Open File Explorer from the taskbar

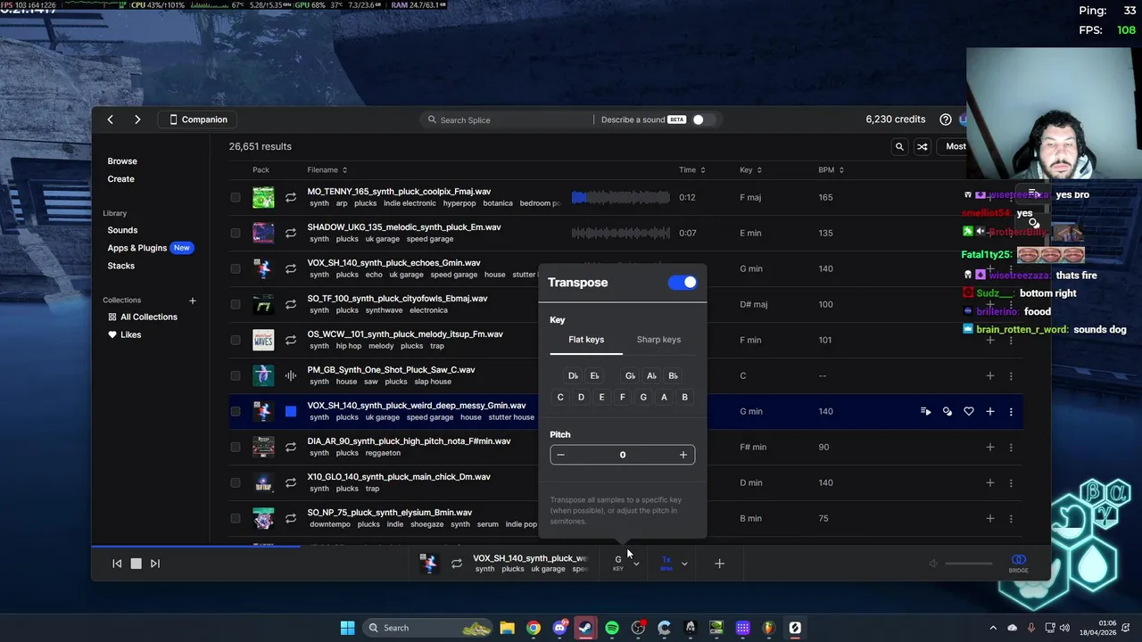pos(507,628)
